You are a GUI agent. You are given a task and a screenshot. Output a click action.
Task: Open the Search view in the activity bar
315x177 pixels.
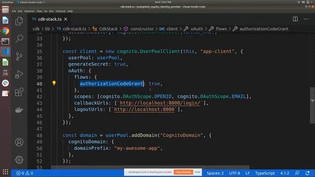coord(19,38)
